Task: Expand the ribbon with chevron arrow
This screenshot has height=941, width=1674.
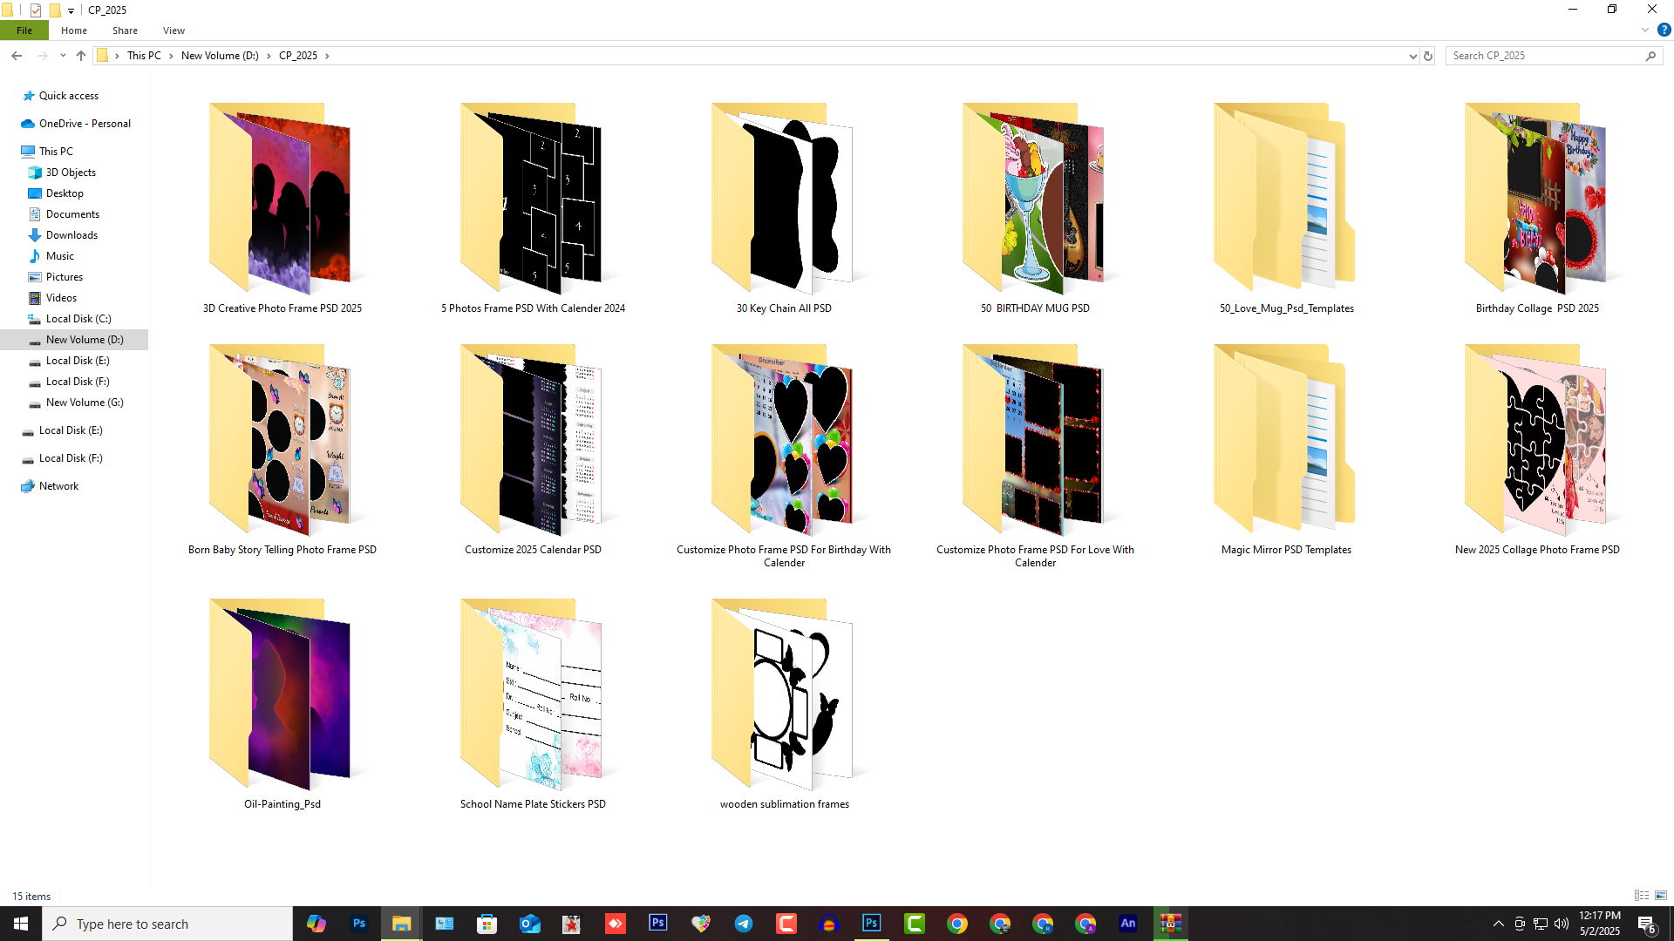Action: [1645, 30]
